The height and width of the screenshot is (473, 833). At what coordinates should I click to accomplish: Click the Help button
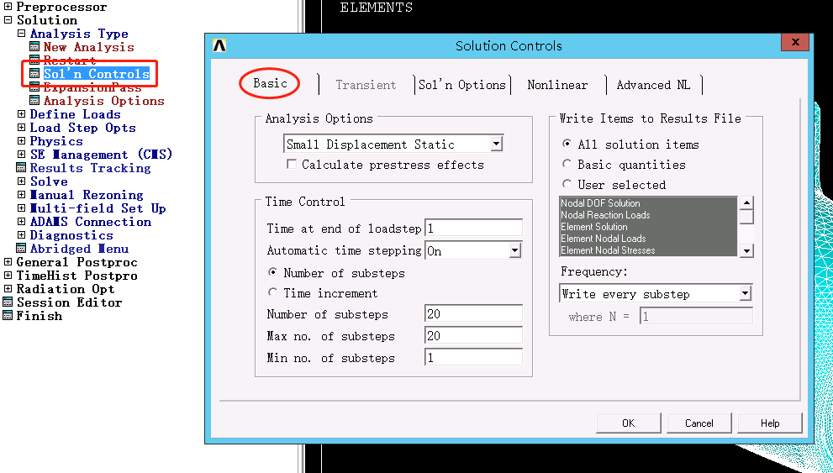770,423
